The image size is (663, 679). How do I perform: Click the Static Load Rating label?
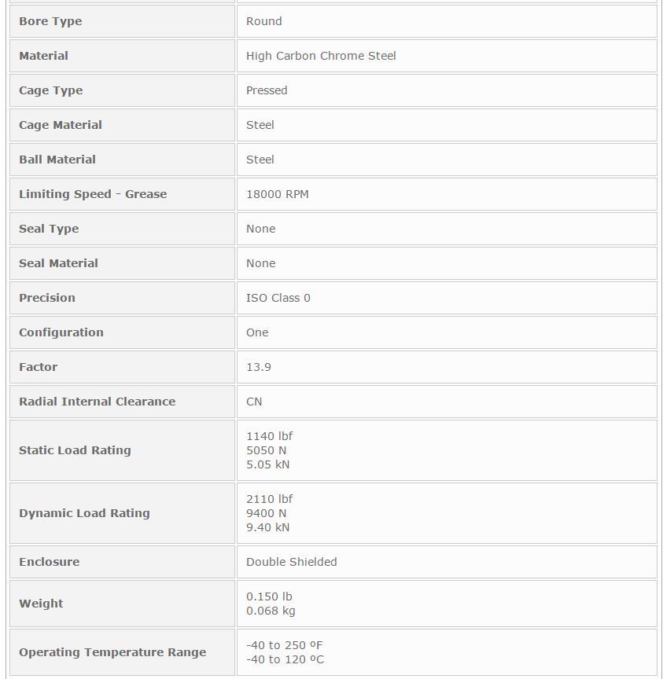(75, 450)
